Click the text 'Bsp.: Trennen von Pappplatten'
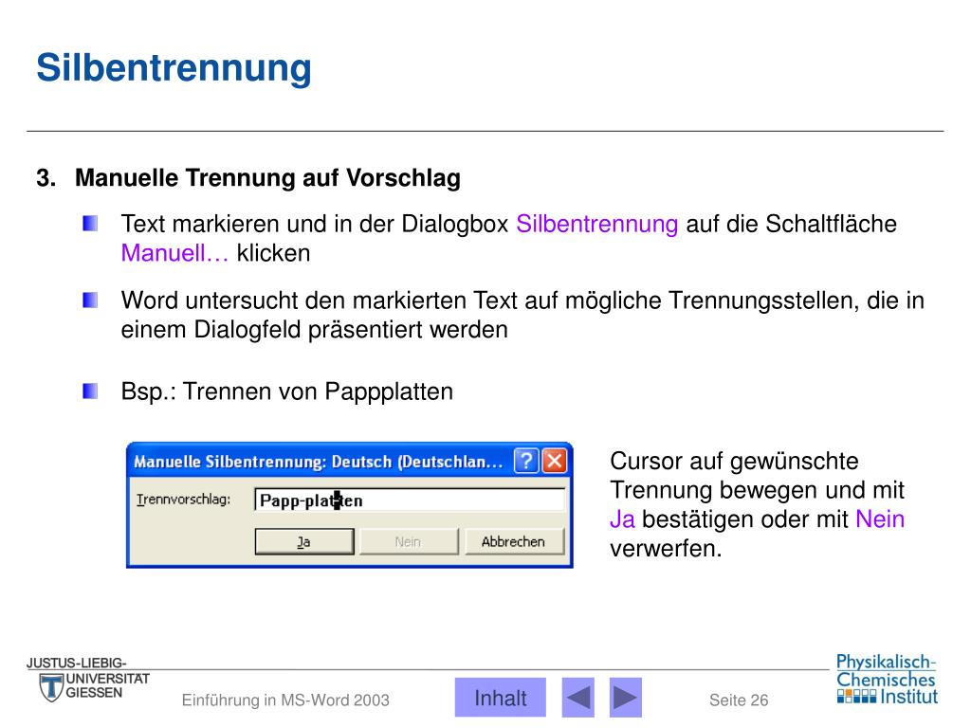Viewport: 971px width, 728px height. click(287, 391)
